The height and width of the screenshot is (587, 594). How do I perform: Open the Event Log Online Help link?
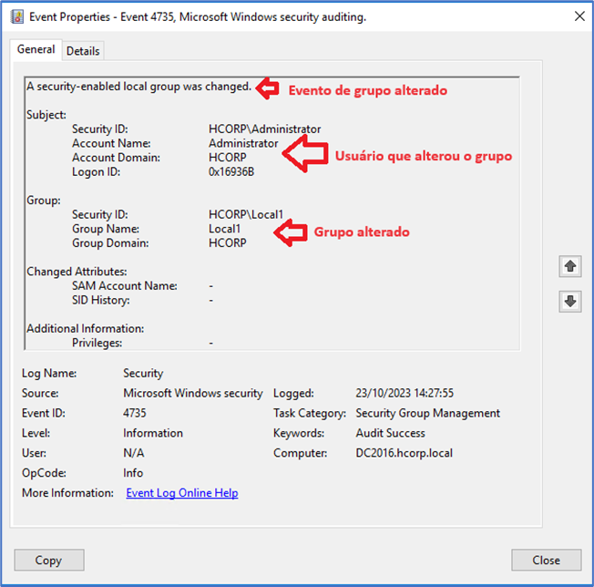pos(182,493)
